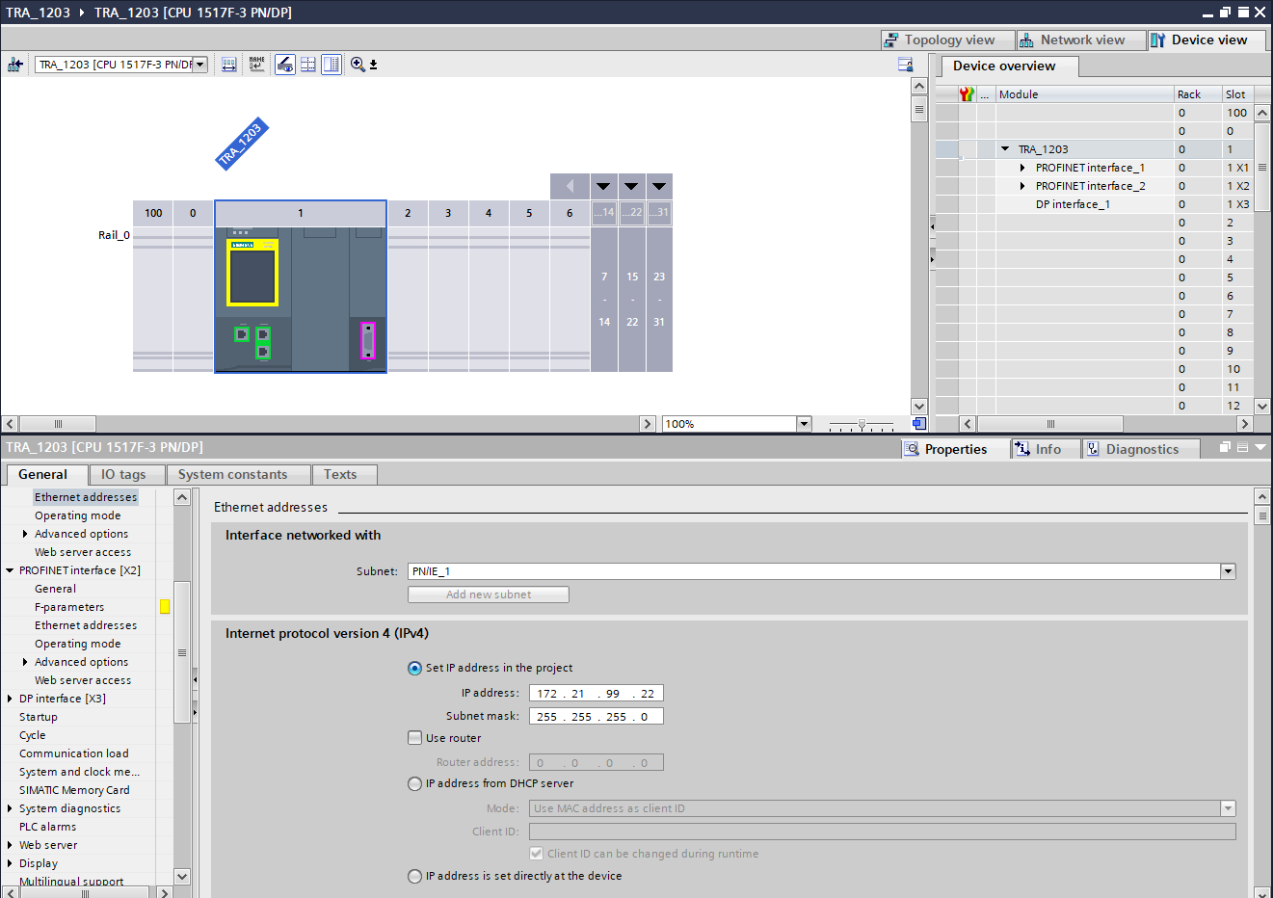The width and height of the screenshot is (1273, 898).
Task: Click the zoom magnifier tool icon
Action: click(x=358, y=65)
